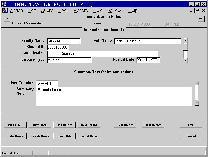
Task: Select the Student ID field
Action: click(x=58, y=47)
